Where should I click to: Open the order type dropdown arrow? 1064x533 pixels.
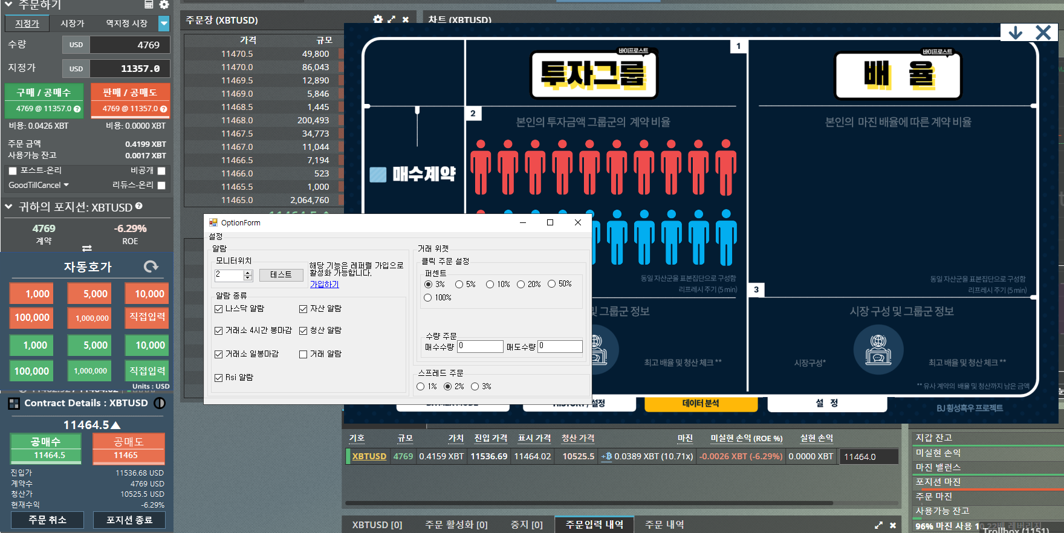coord(164,24)
